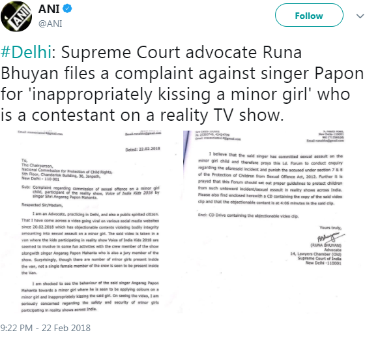Image resolution: width=380 pixels, height=337 pixels.
Task: Open the tweet timestamp 9:22 PM - 22 Feb 2018
Action: pos(46,328)
